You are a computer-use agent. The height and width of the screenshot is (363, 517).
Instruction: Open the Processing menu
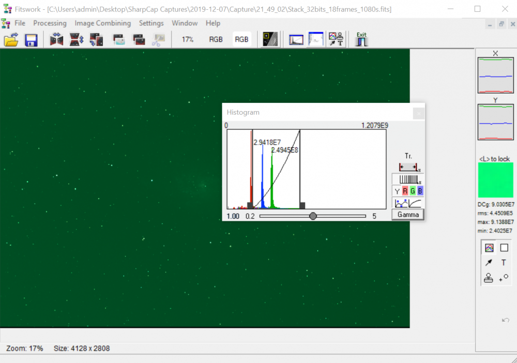[50, 23]
